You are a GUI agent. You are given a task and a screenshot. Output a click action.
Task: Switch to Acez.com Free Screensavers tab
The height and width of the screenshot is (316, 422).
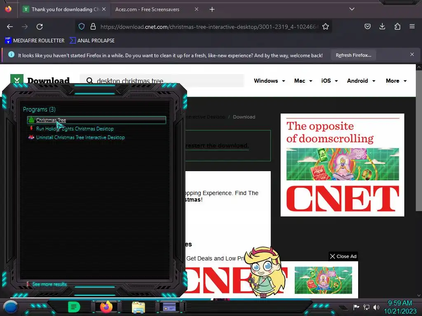tap(147, 9)
